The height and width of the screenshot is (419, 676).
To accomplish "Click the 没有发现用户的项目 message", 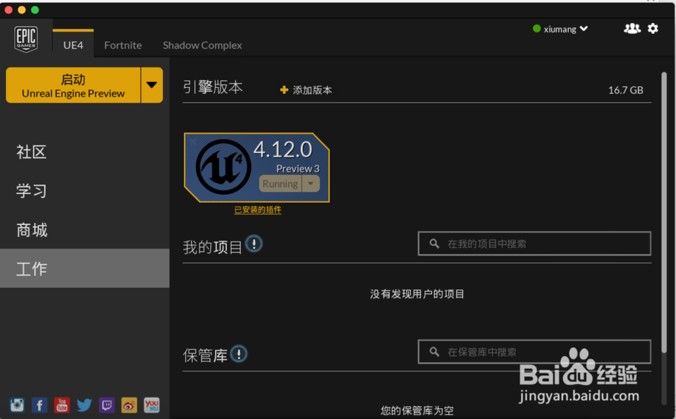I will coord(417,294).
